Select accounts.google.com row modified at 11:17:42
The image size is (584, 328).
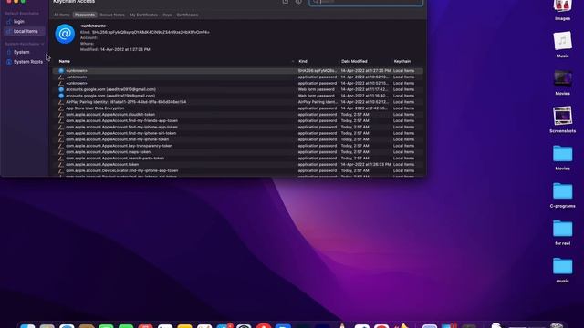coord(237,89)
